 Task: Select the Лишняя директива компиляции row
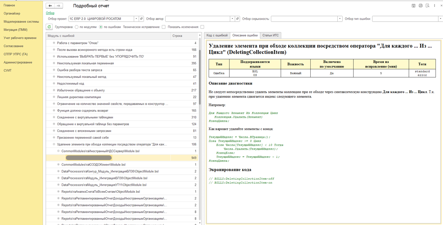(x=122, y=97)
